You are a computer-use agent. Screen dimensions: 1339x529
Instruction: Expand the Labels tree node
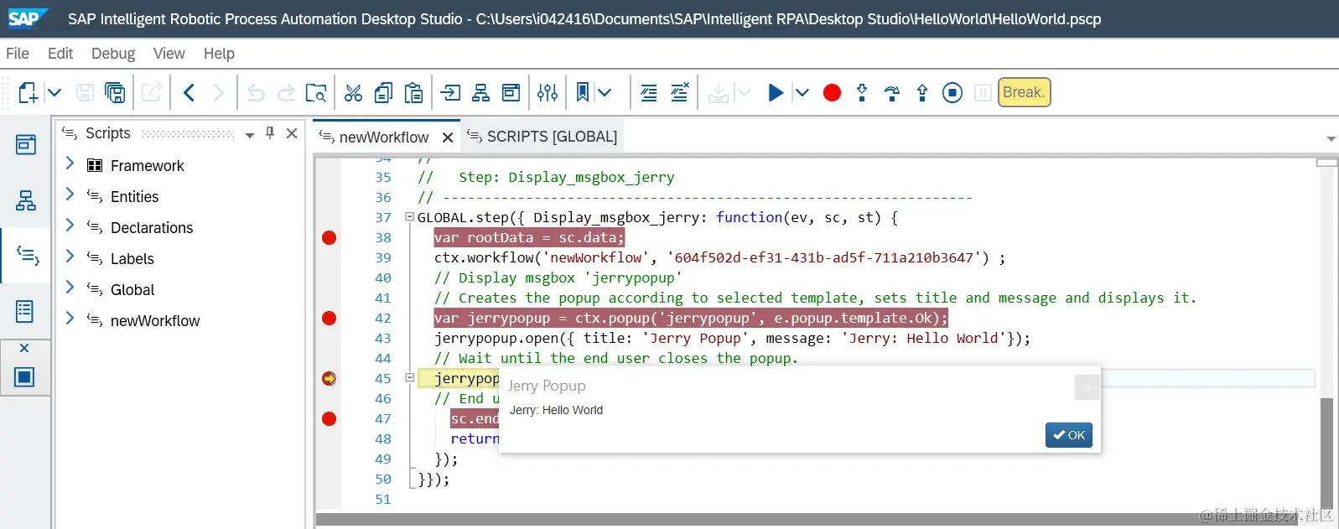[x=70, y=257]
